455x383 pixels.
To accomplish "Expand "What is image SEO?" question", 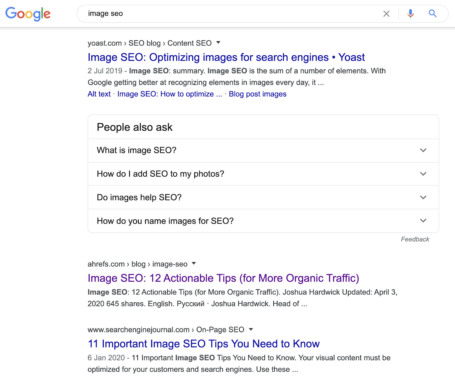I will [423, 150].
